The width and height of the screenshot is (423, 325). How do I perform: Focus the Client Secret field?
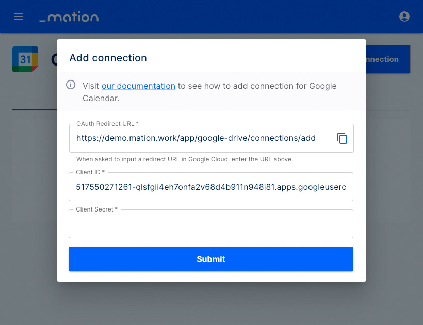tap(210, 224)
